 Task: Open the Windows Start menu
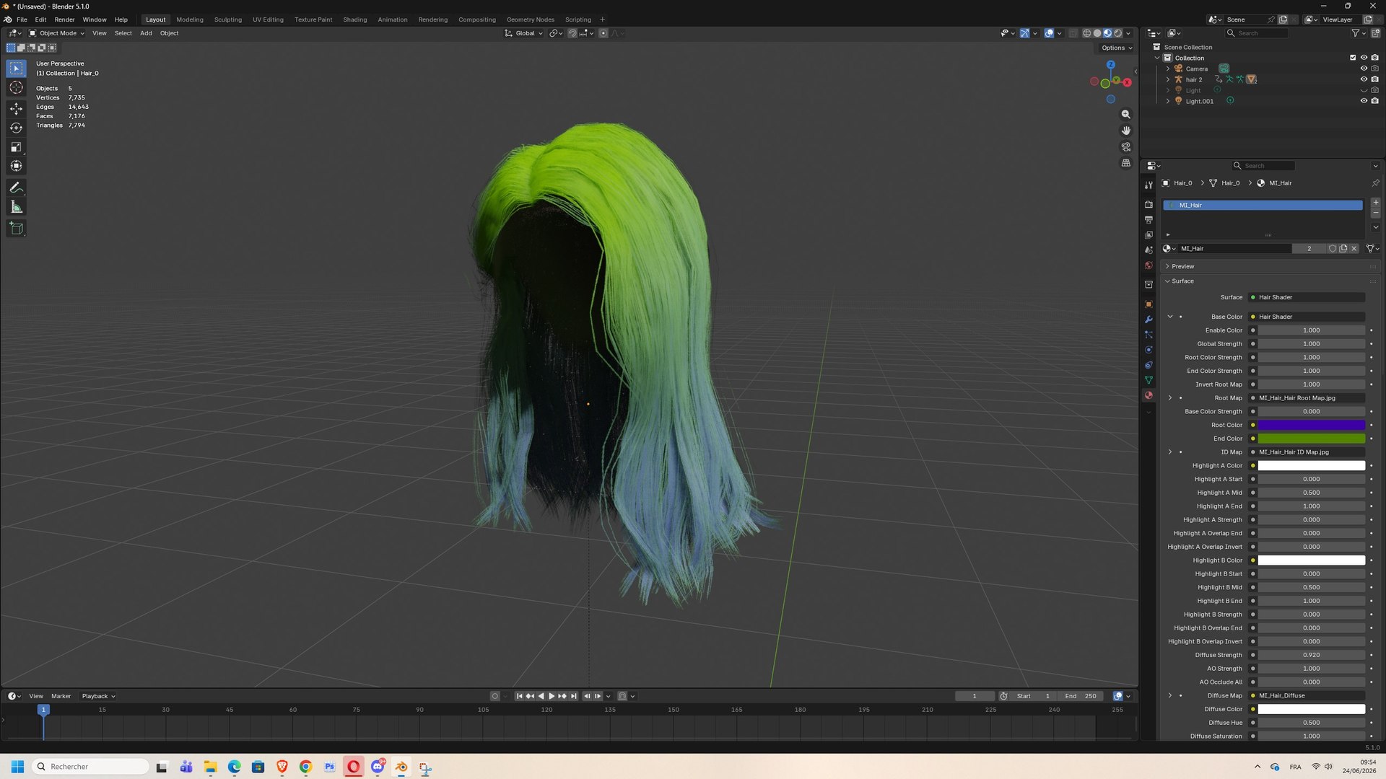[18, 767]
